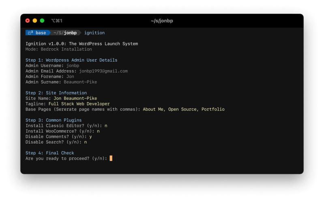Click the blue base environment prompt segment
Viewport: 324px width, 201px height.
pos(37,33)
